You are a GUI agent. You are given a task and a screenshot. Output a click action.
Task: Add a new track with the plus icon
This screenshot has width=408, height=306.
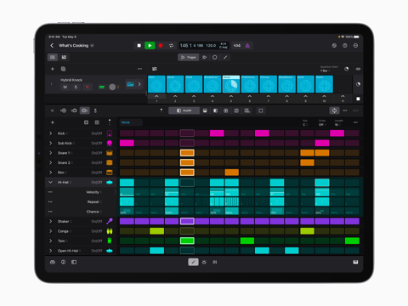tap(52, 69)
